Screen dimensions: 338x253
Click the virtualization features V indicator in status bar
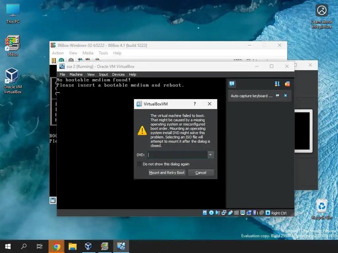pos(255,213)
